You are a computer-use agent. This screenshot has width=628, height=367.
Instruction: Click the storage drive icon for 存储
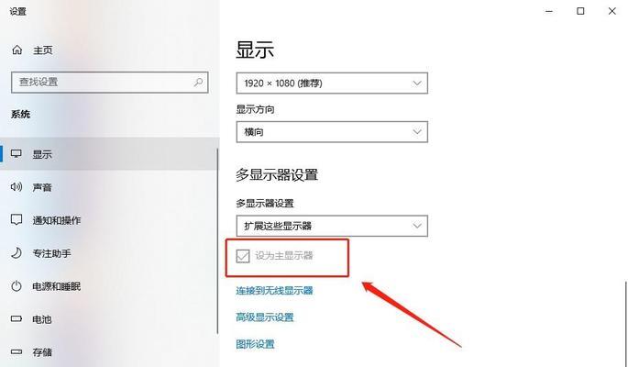click(x=17, y=351)
